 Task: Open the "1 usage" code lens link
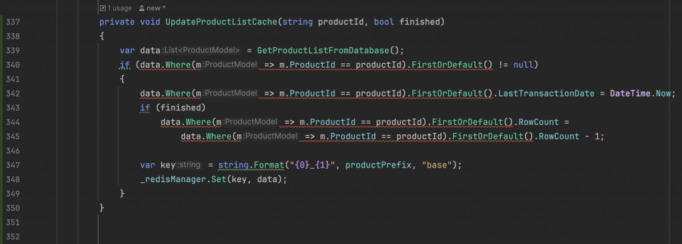click(x=119, y=8)
